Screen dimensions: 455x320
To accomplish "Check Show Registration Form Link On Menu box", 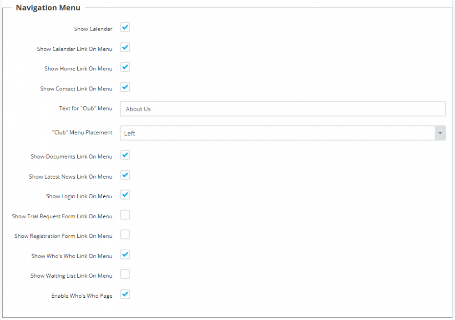I will tap(125, 235).
